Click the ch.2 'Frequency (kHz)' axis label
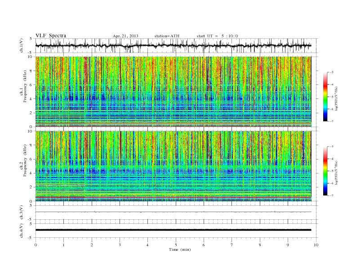The height and width of the screenshot is (275, 356). (x=25, y=161)
